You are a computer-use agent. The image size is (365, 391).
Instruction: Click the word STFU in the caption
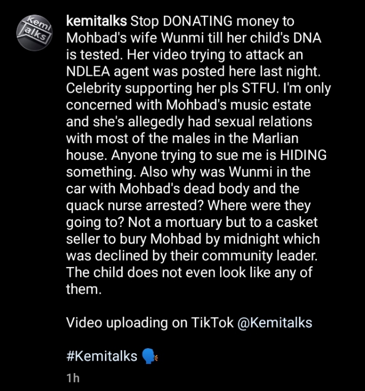(260, 88)
